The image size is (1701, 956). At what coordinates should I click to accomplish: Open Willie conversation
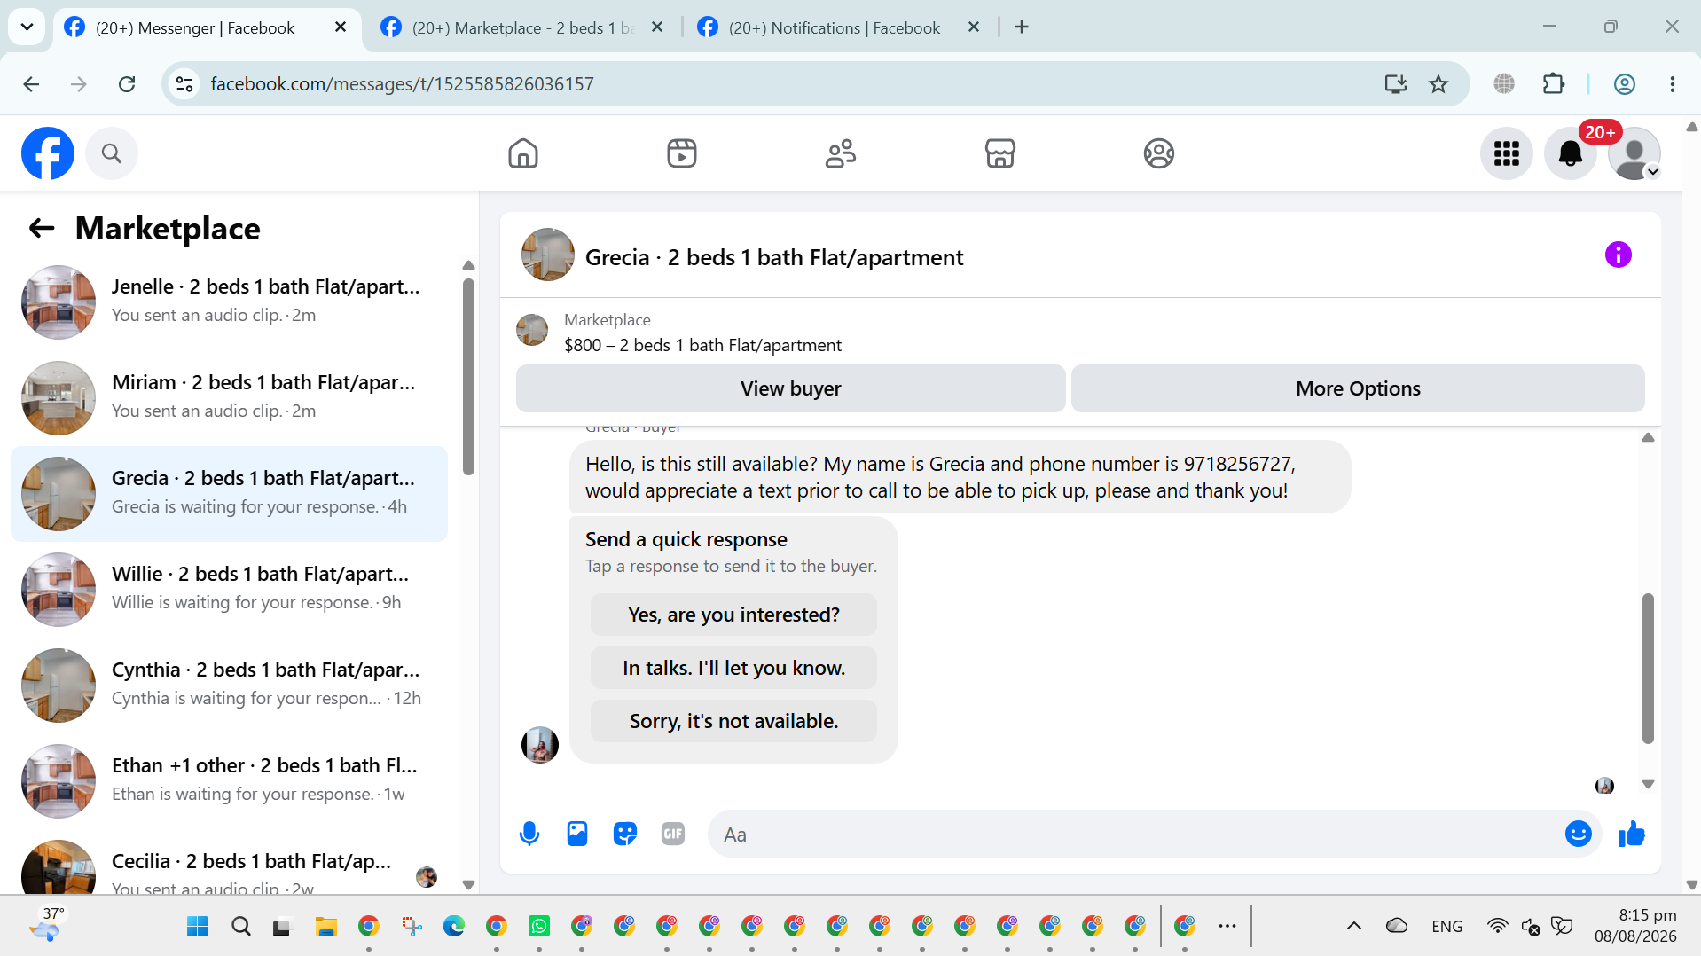[x=229, y=589]
